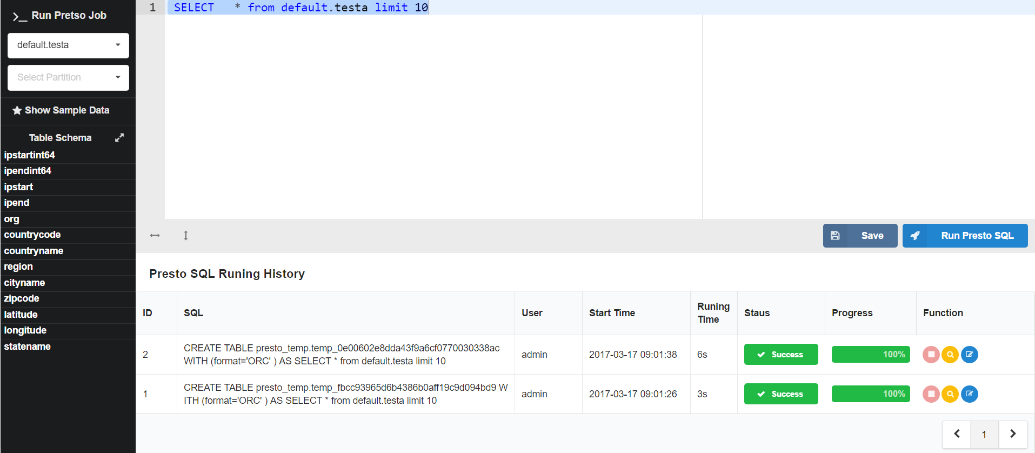Click the Success status for job 2
Screen dimensions: 1035x453
[781, 355]
